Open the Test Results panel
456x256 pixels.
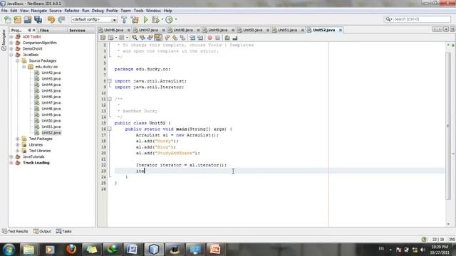15,231
